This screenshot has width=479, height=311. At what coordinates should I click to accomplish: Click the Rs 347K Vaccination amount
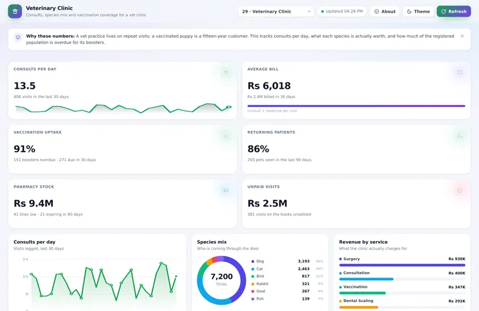[457, 287]
